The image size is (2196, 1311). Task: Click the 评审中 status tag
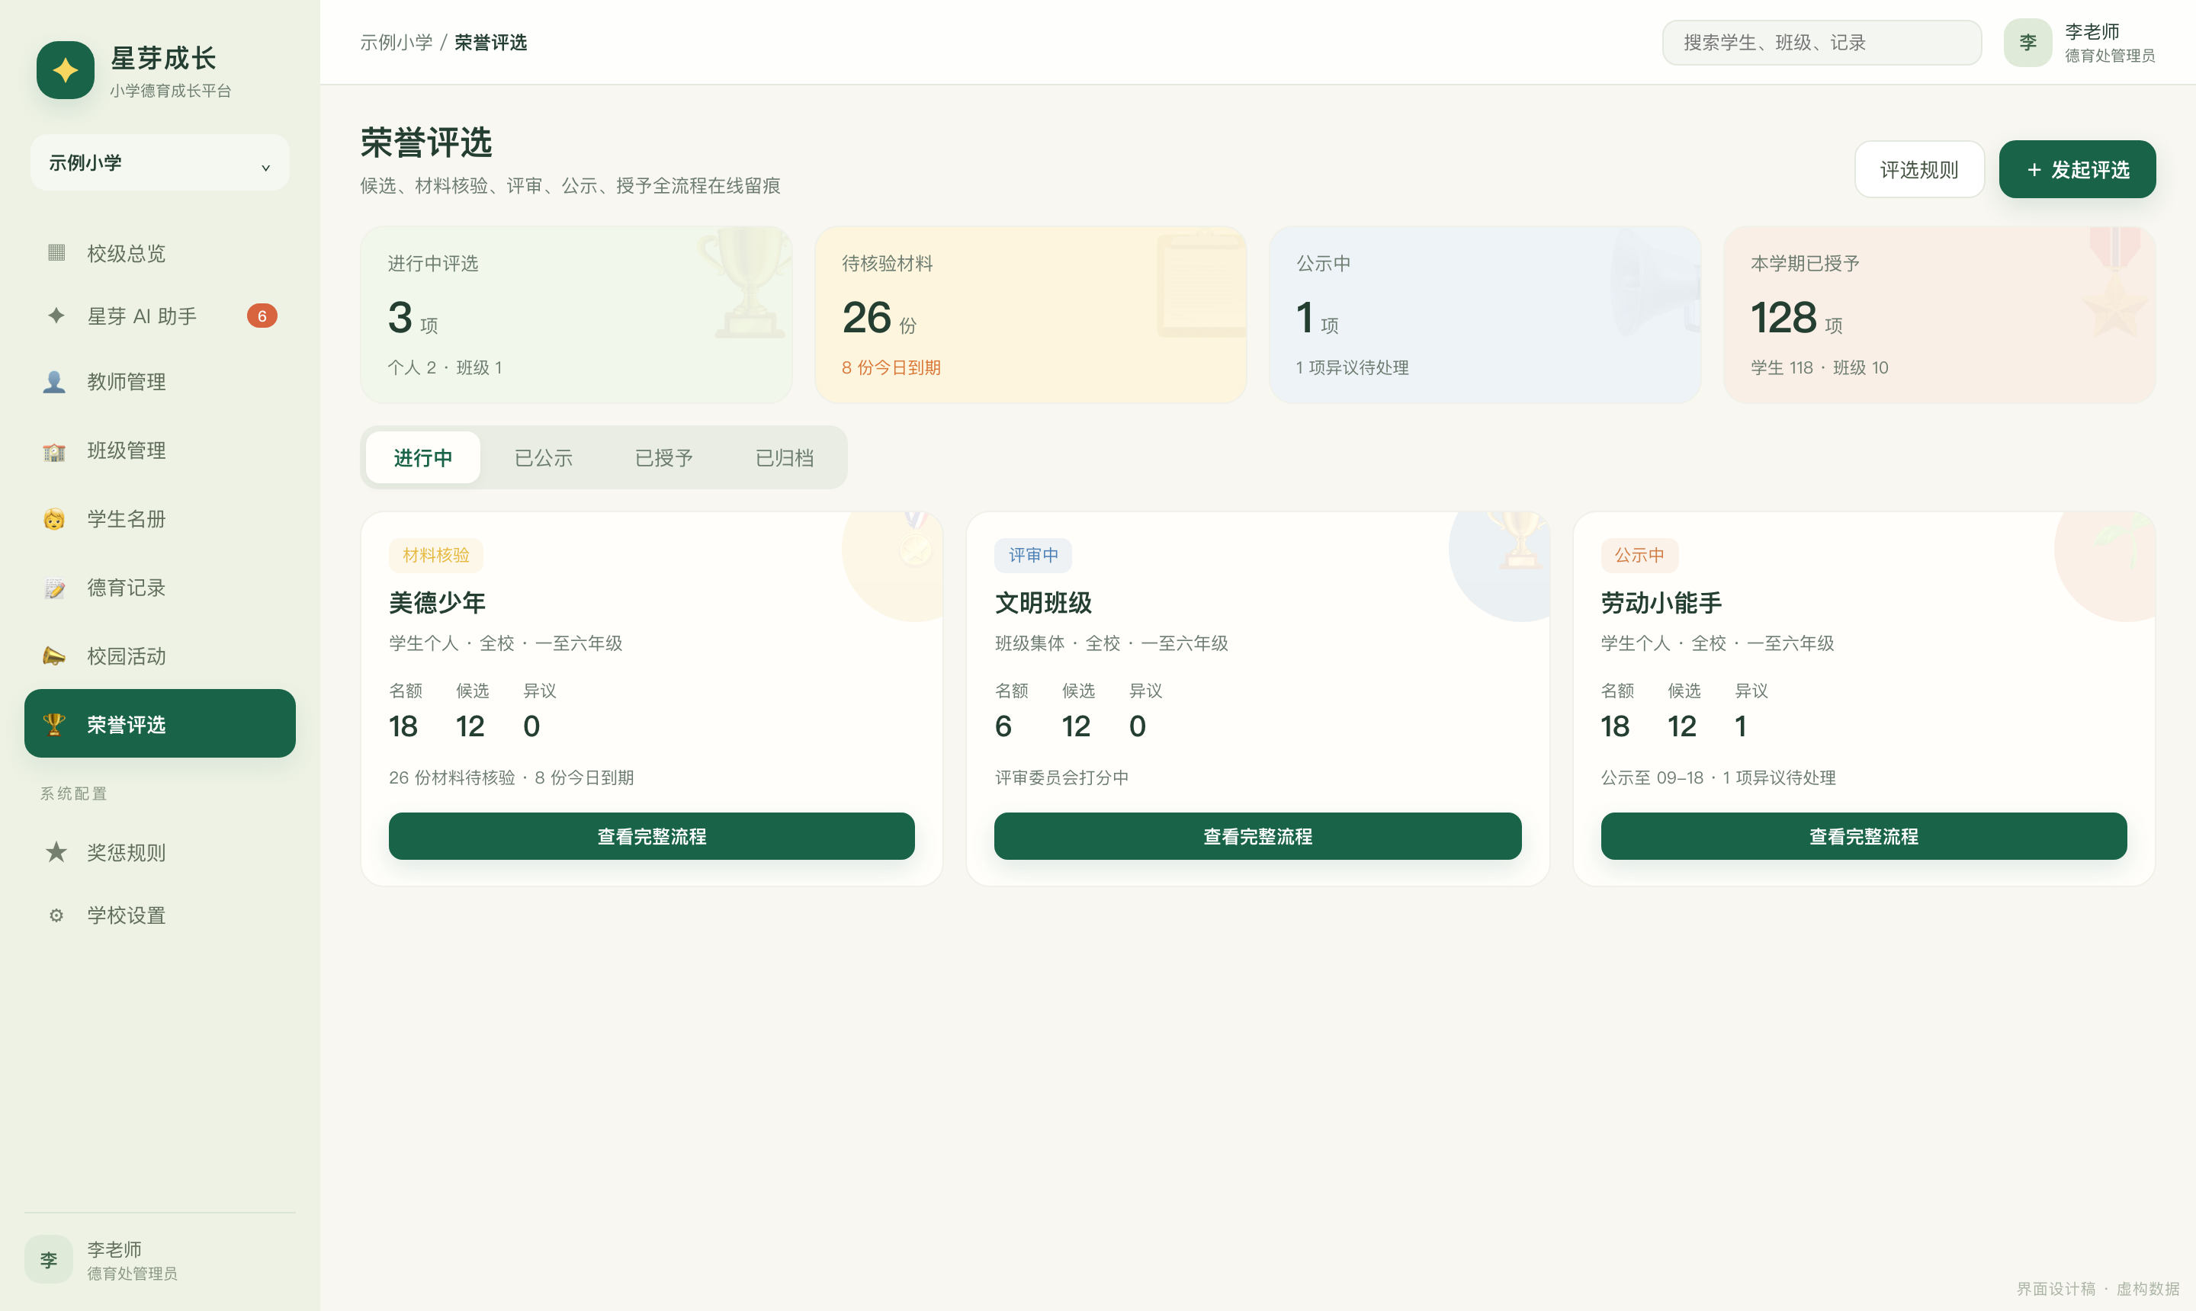pyautogui.click(x=1033, y=555)
